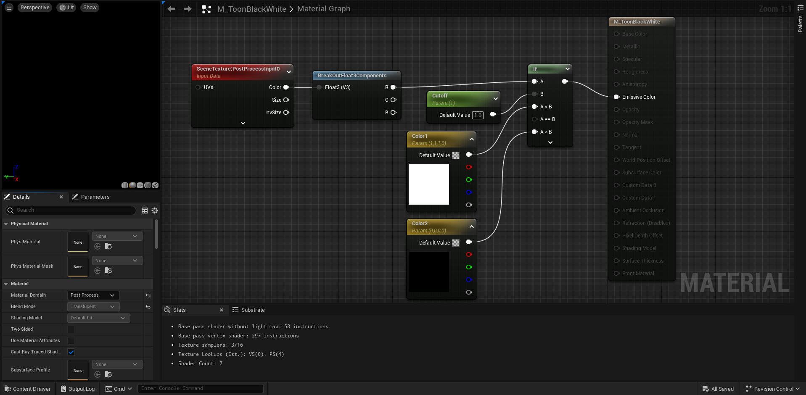Click the All Saved save status button
Image resolution: width=806 pixels, height=395 pixels.
pyautogui.click(x=719, y=389)
